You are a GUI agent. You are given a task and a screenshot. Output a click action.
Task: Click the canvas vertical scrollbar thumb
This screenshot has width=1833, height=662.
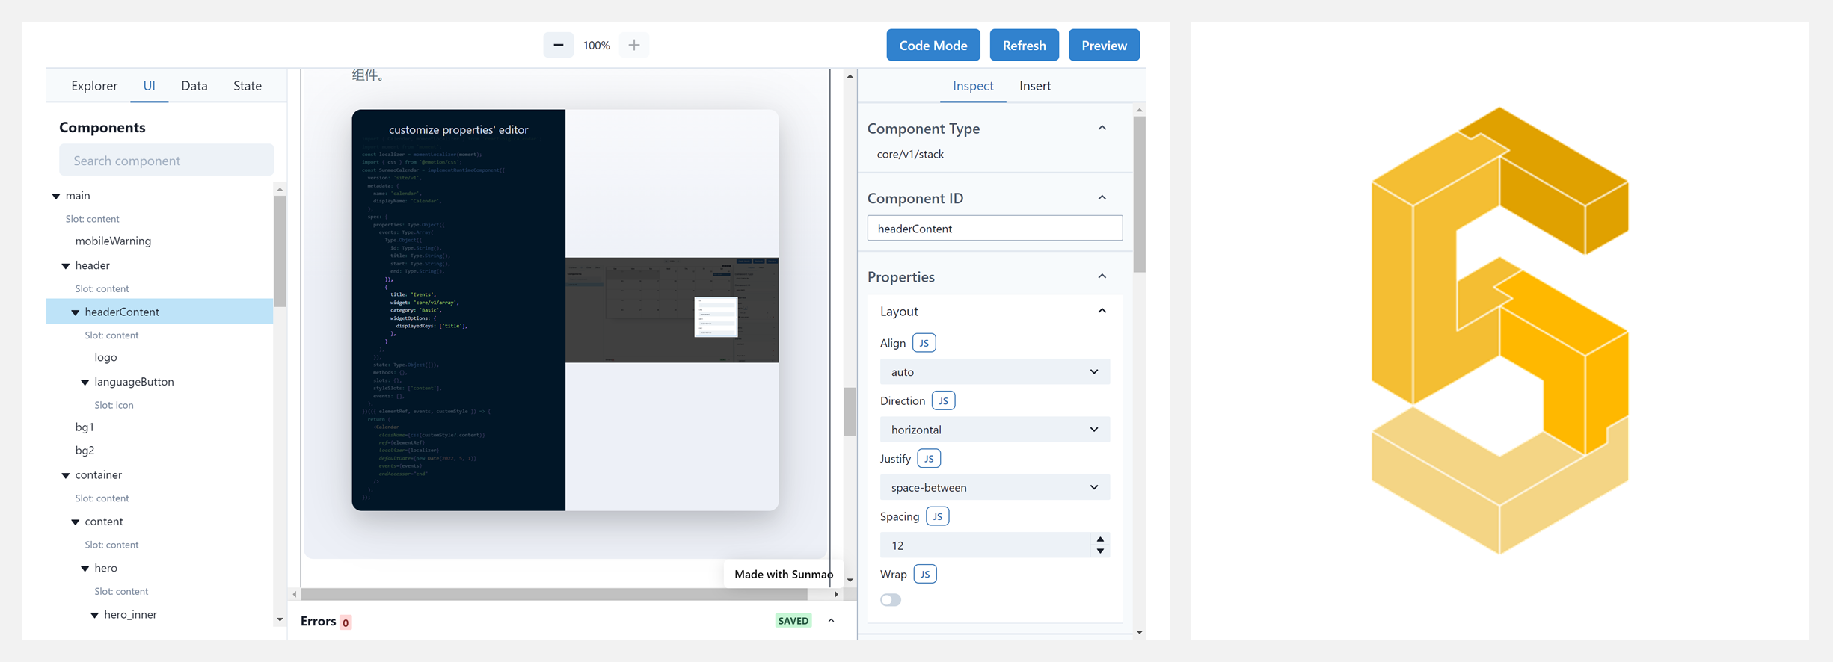[850, 411]
